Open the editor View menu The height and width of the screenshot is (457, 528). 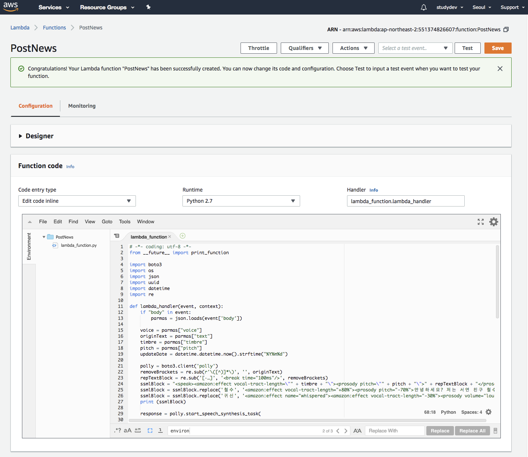click(x=90, y=221)
